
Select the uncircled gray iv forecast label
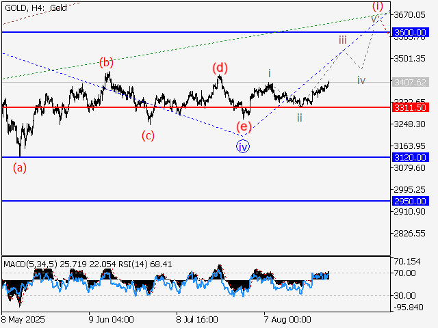point(361,80)
